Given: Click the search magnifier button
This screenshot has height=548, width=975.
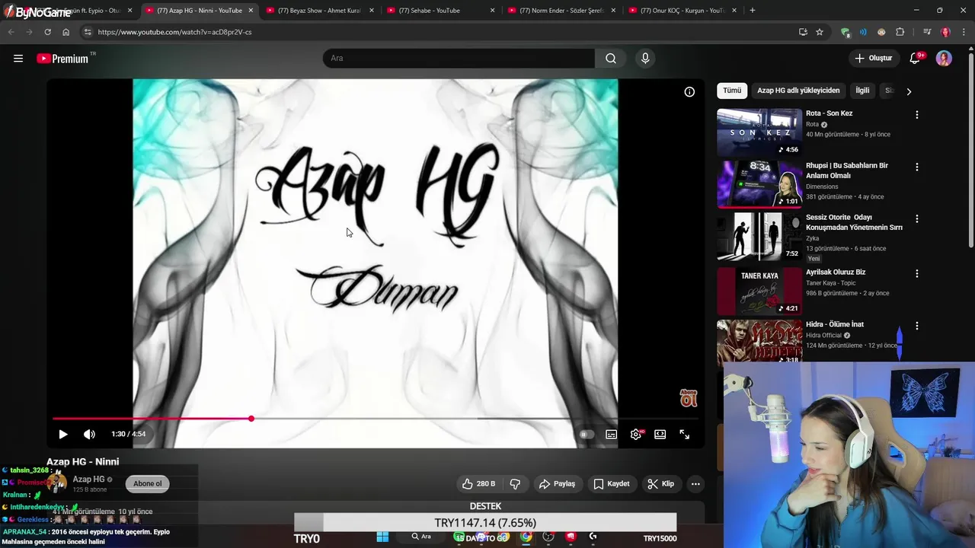Looking at the screenshot, I should 611,59.
